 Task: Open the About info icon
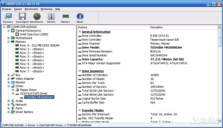click(x=80, y=18)
